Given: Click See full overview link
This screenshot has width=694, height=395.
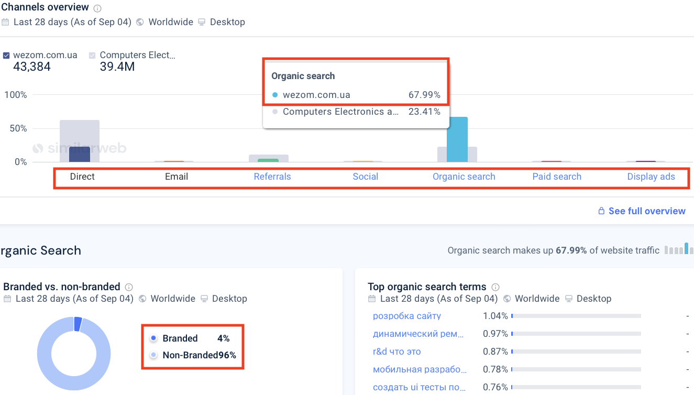Looking at the screenshot, I should point(647,211).
